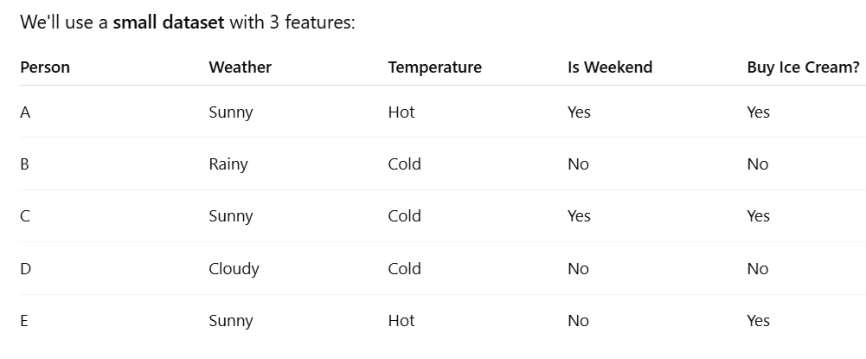
Task: Select the Temperature column header
Action: 434,67
